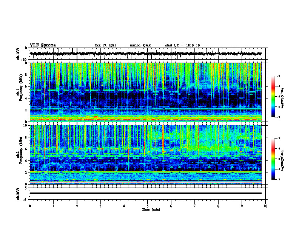Click the 'station=GAK' label
299x231 pixels.
coord(140,45)
